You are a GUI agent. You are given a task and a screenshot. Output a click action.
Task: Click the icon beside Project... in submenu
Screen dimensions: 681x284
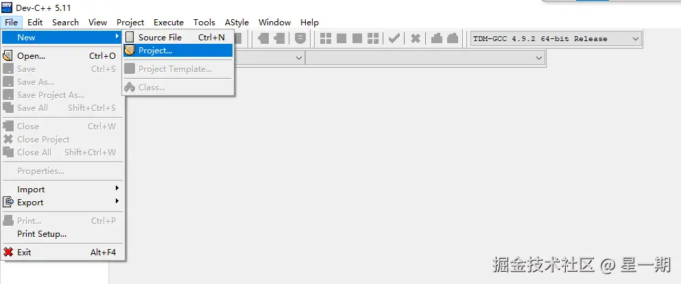coord(130,50)
